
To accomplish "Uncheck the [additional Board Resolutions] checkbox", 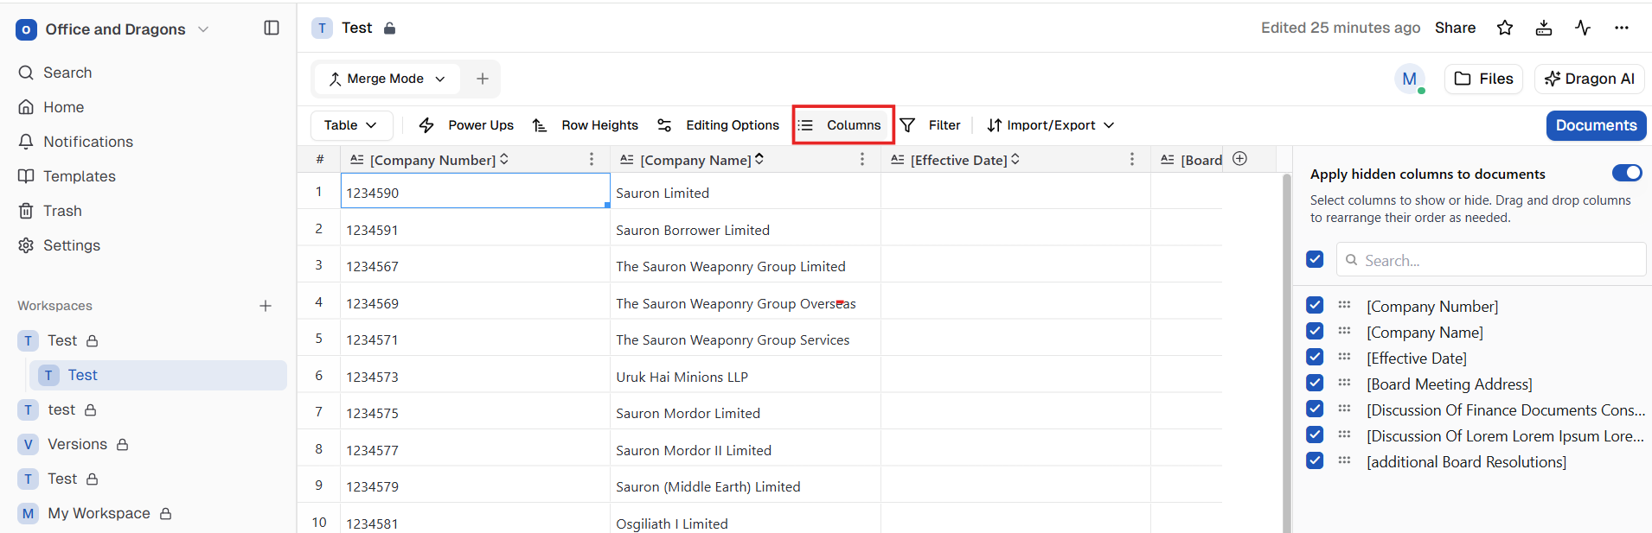I will click(1315, 460).
